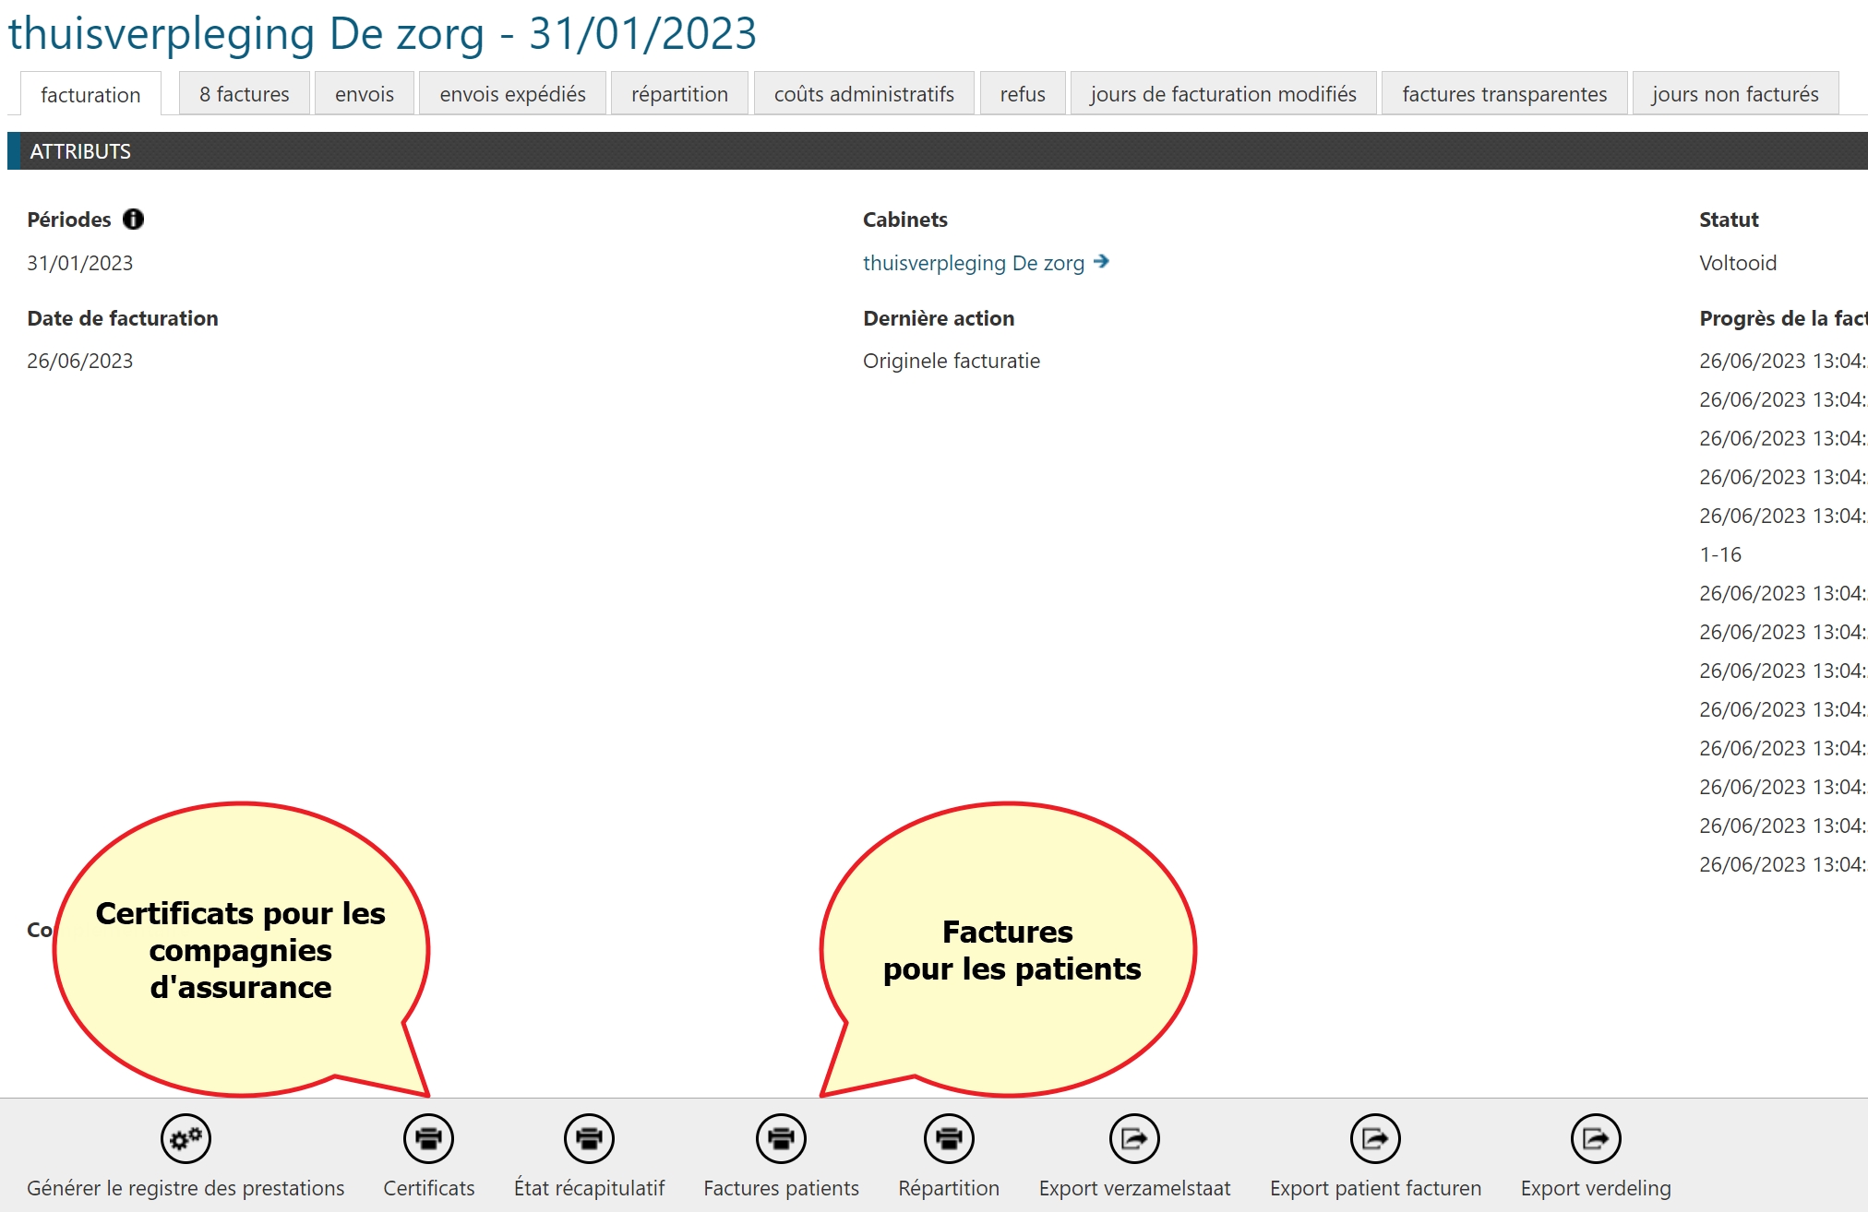Show the jours non facturés tab
The width and height of the screenshot is (1868, 1212).
[x=1735, y=94]
